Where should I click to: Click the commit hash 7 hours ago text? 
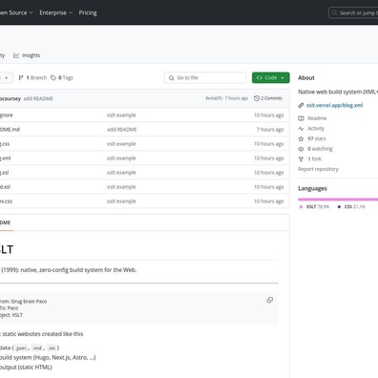226,98
